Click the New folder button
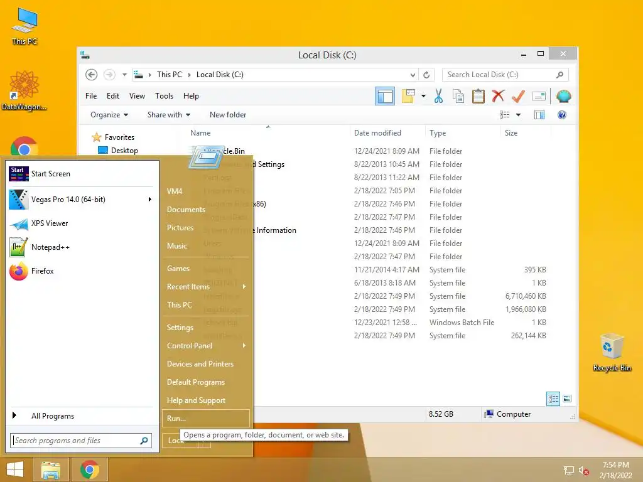643x482 pixels. point(228,115)
